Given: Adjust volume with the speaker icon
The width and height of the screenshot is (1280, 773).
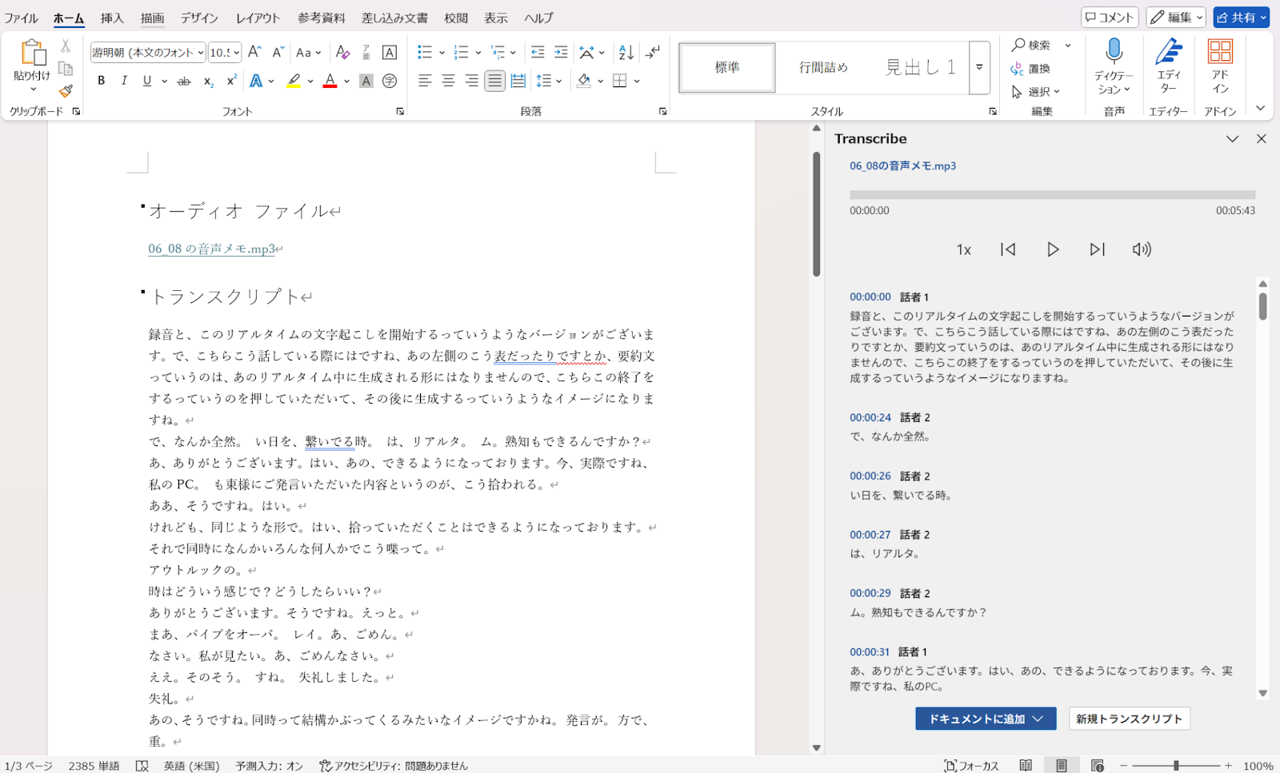Looking at the screenshot, I should pos(1142,249).
